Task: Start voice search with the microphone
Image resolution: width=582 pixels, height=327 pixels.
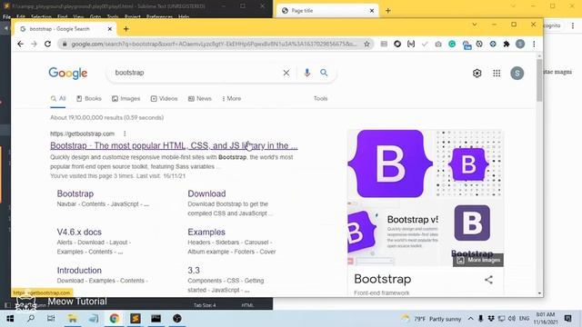Action: point(306,73)
